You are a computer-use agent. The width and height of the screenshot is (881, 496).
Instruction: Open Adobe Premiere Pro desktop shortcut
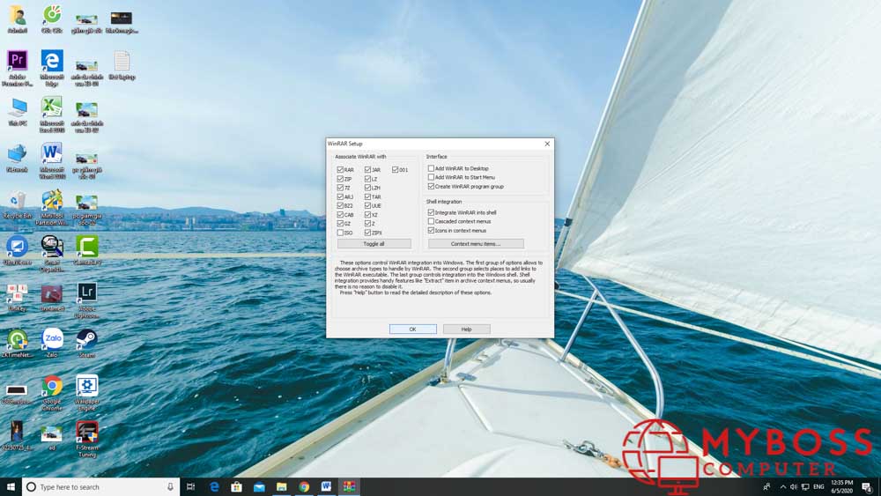[17, 62]
